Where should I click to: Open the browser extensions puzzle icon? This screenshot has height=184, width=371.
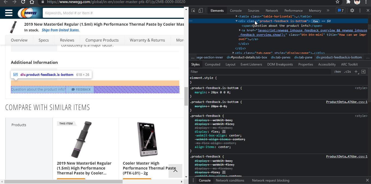tap(348, 2)
